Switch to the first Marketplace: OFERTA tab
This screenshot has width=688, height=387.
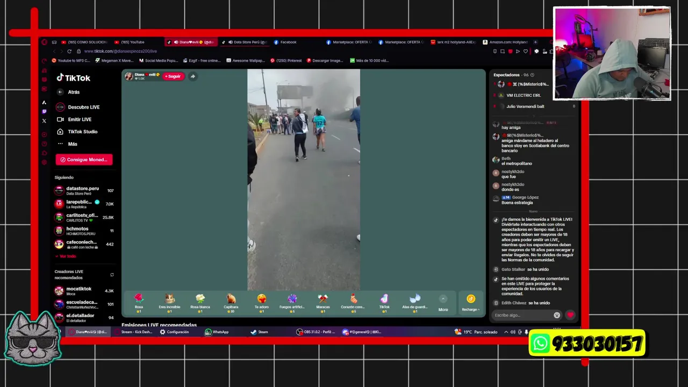coord(349,42)
